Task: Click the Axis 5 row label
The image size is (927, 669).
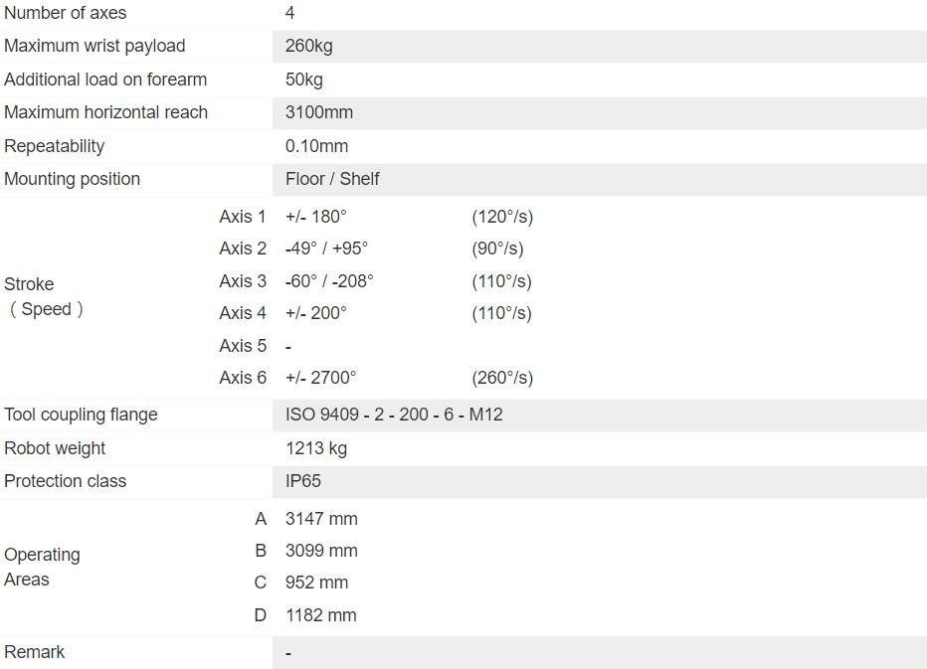Action: 243,346
